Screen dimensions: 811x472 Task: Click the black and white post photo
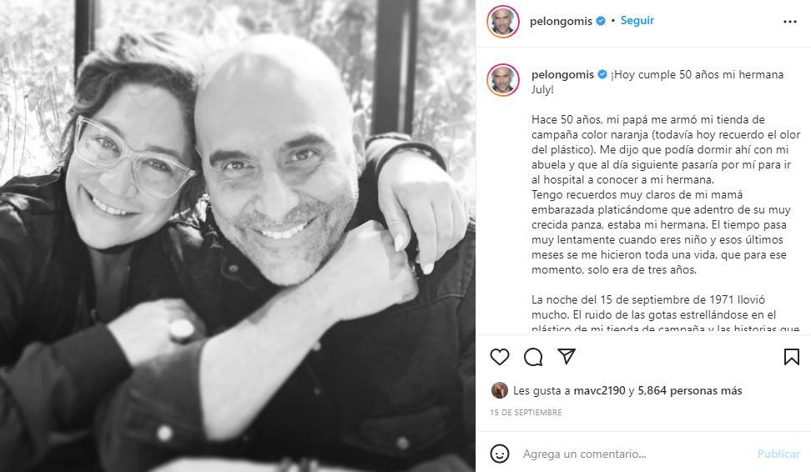click(x=238, y=236)
